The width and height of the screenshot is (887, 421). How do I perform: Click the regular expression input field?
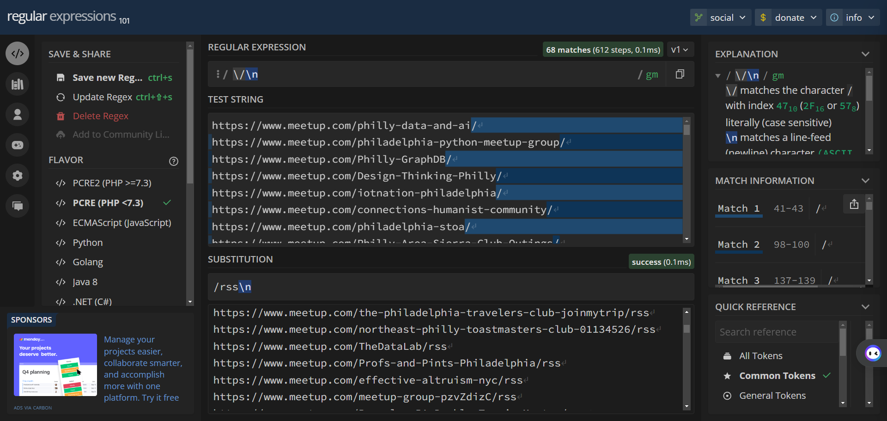pos(430,74)
